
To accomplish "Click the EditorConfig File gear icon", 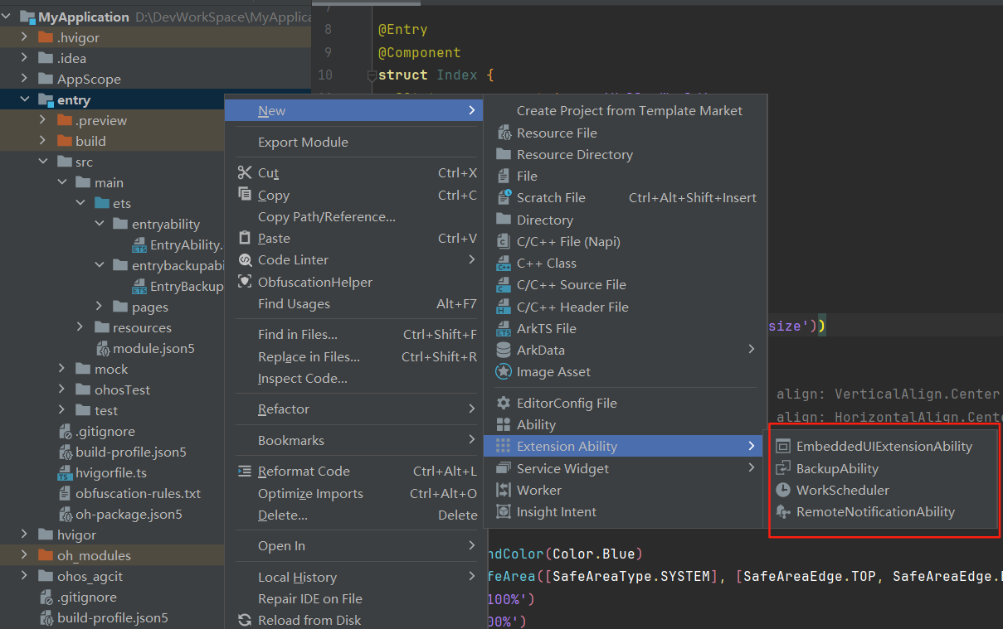I will click(x=503, y=403).
